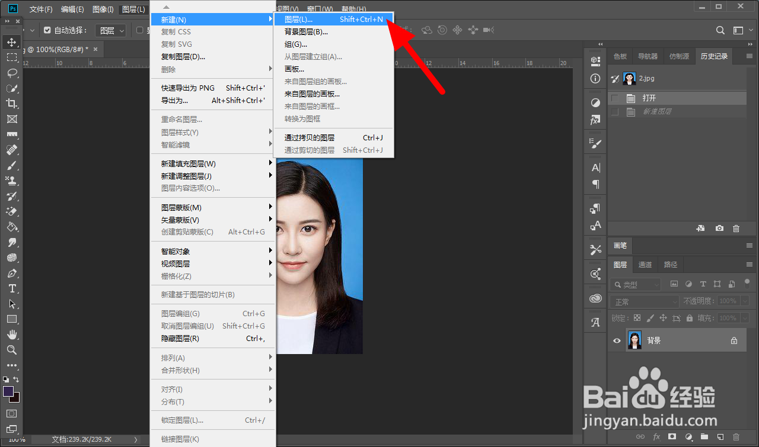Toggle the 自动选择 checkbox
Image resolution: width=759 pixels, height=447 pixels.
tap(46, 30)
